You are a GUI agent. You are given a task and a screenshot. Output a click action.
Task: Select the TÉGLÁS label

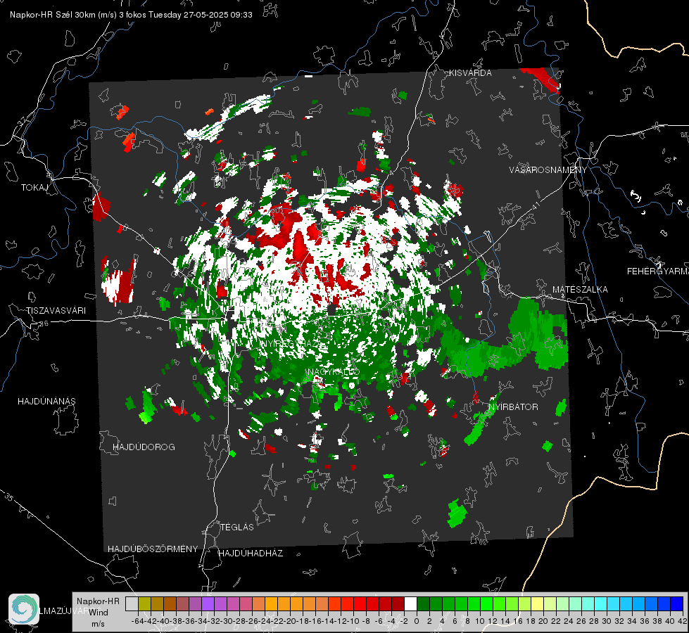(237, 527)
